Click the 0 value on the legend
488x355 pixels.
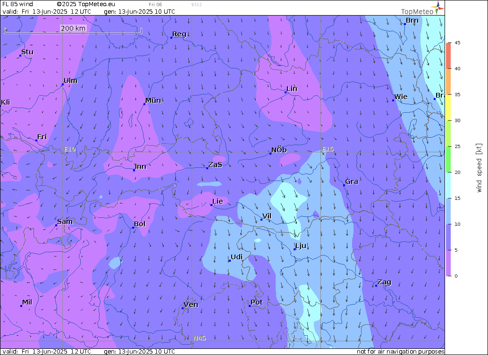tap(456, 276)
